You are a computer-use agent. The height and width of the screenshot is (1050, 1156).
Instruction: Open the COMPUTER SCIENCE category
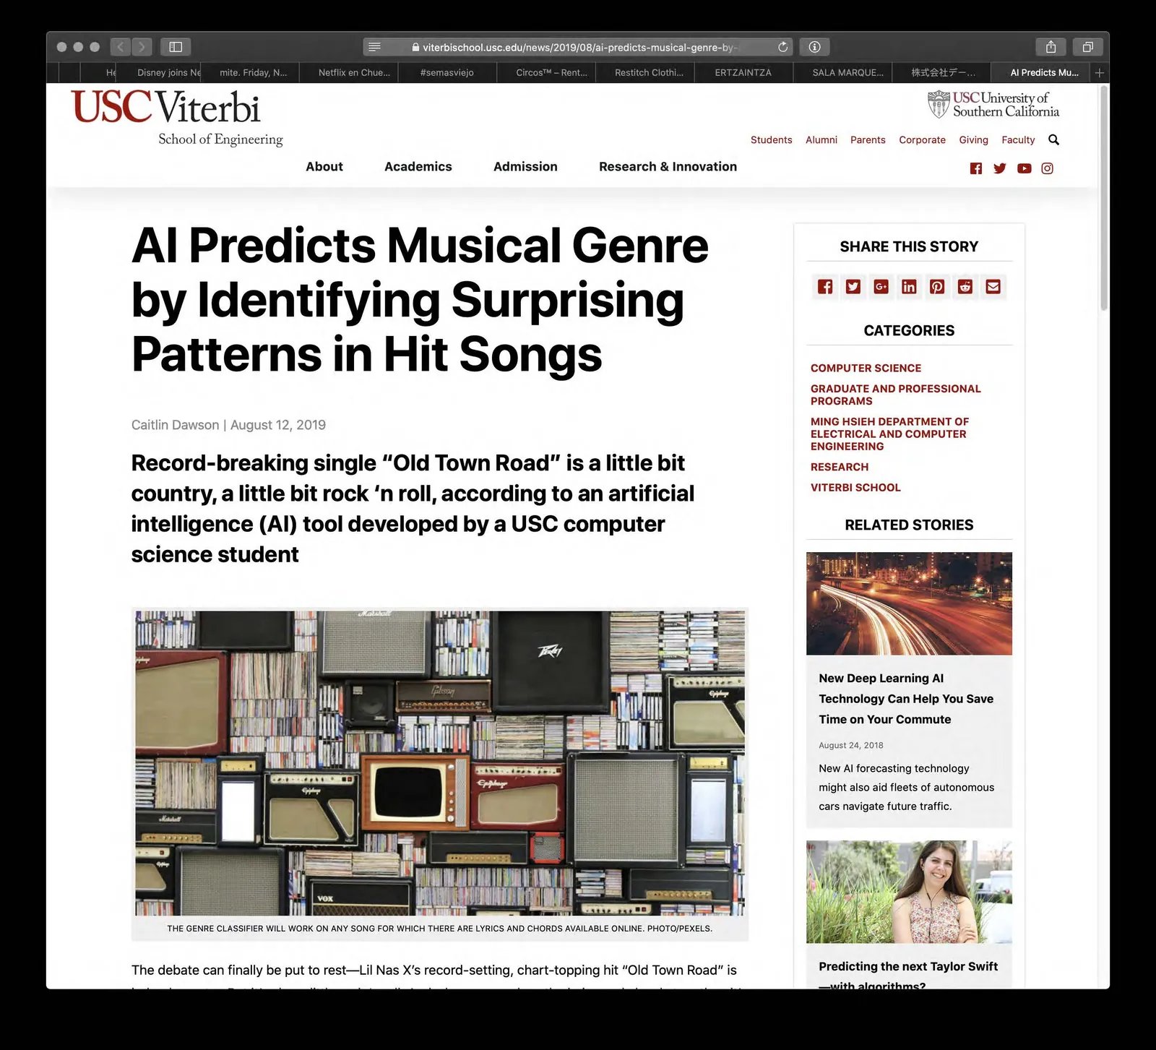pyautogui.click(x=866, y=369)
